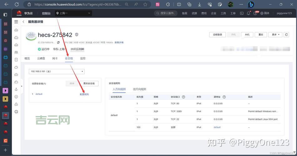Open the 企业 menu in the header

214,13
